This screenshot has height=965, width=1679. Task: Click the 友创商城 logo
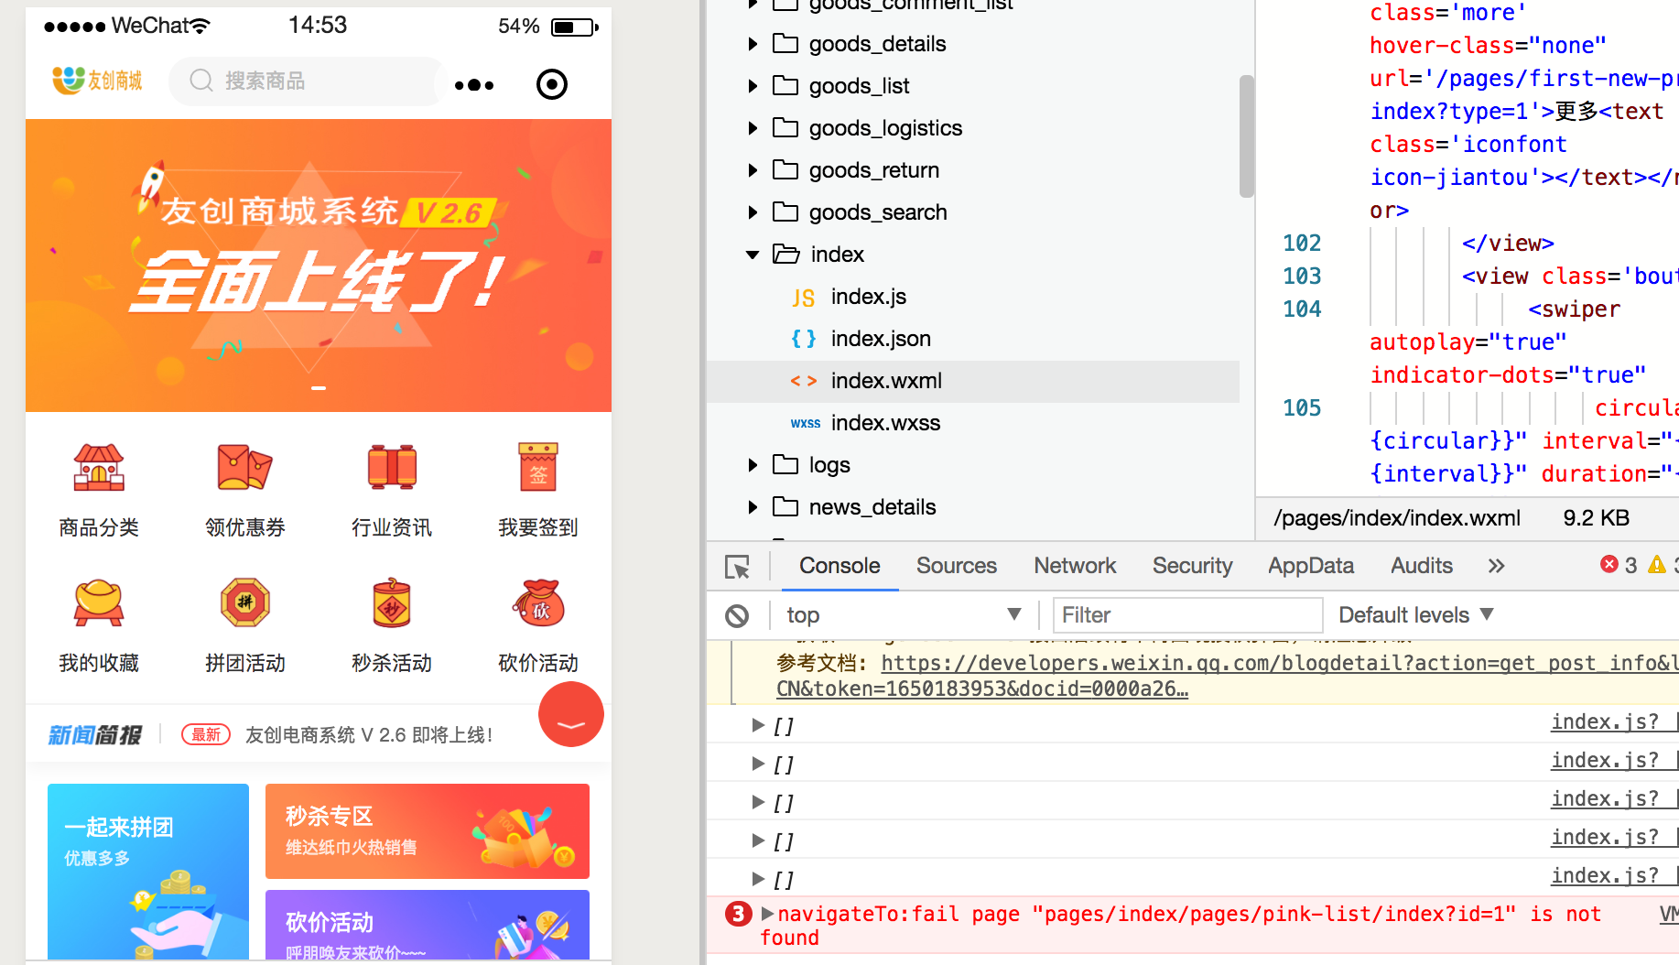point(97,81)
